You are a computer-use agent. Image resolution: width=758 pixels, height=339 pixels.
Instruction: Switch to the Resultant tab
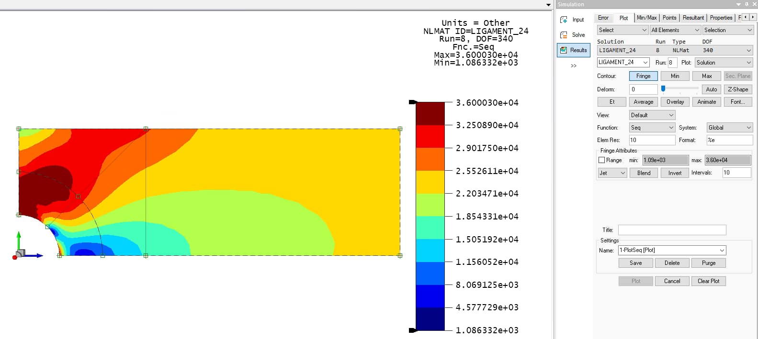[693, 18]
